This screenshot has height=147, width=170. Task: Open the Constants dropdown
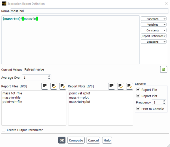tap(154, 30)
